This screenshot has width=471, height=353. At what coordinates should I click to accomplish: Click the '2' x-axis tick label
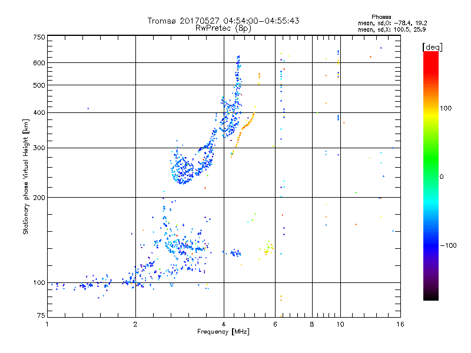click(135, 324)
